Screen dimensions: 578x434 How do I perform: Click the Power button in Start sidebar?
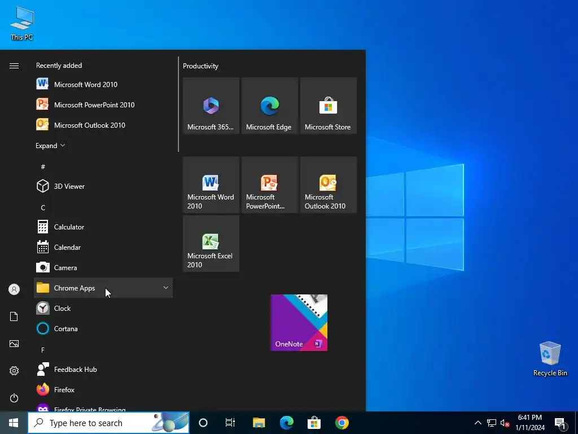click(14, 398)
